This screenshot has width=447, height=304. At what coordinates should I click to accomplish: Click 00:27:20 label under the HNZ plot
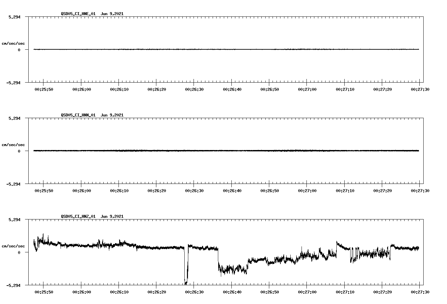pos(382,292)
